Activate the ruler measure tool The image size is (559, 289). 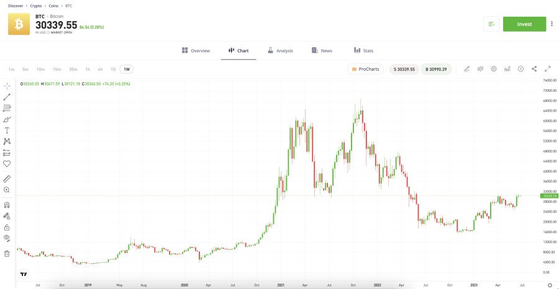coord(7,179)
